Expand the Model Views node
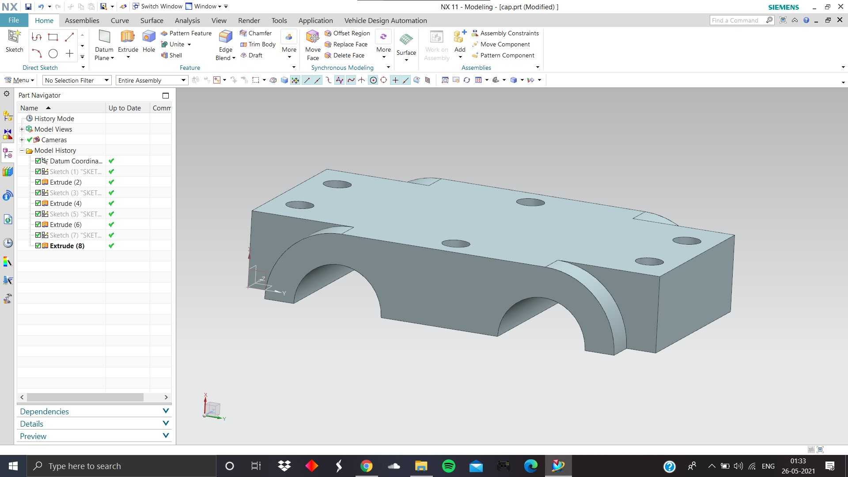Screen dimensions: 848x477 coord(22,129)
